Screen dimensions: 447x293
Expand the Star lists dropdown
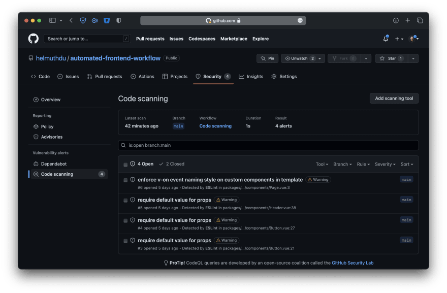click(413, 58)
